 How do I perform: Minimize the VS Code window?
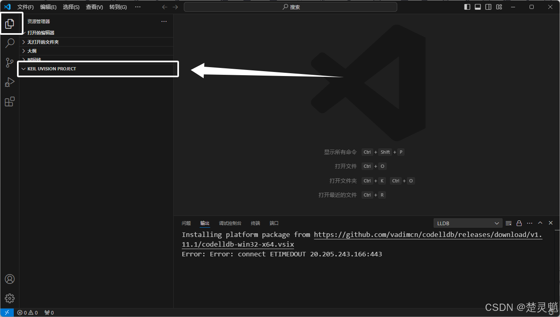513,7
